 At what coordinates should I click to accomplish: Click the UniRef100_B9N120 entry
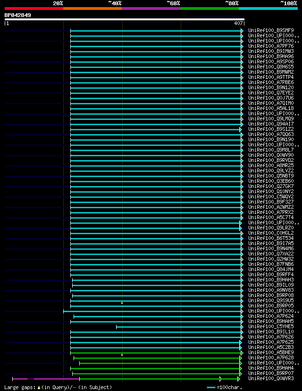271,87
